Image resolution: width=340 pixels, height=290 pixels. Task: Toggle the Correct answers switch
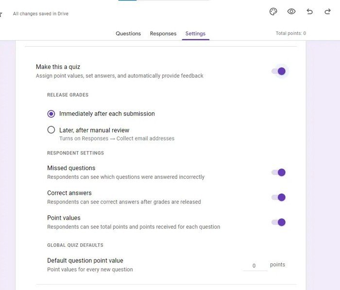(x=279, y=197)
